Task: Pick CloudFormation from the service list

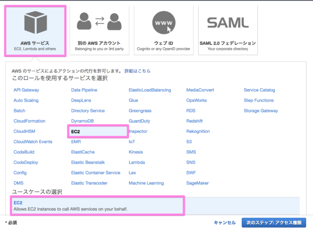Action: pyautogui.click(x=29, y=121)
